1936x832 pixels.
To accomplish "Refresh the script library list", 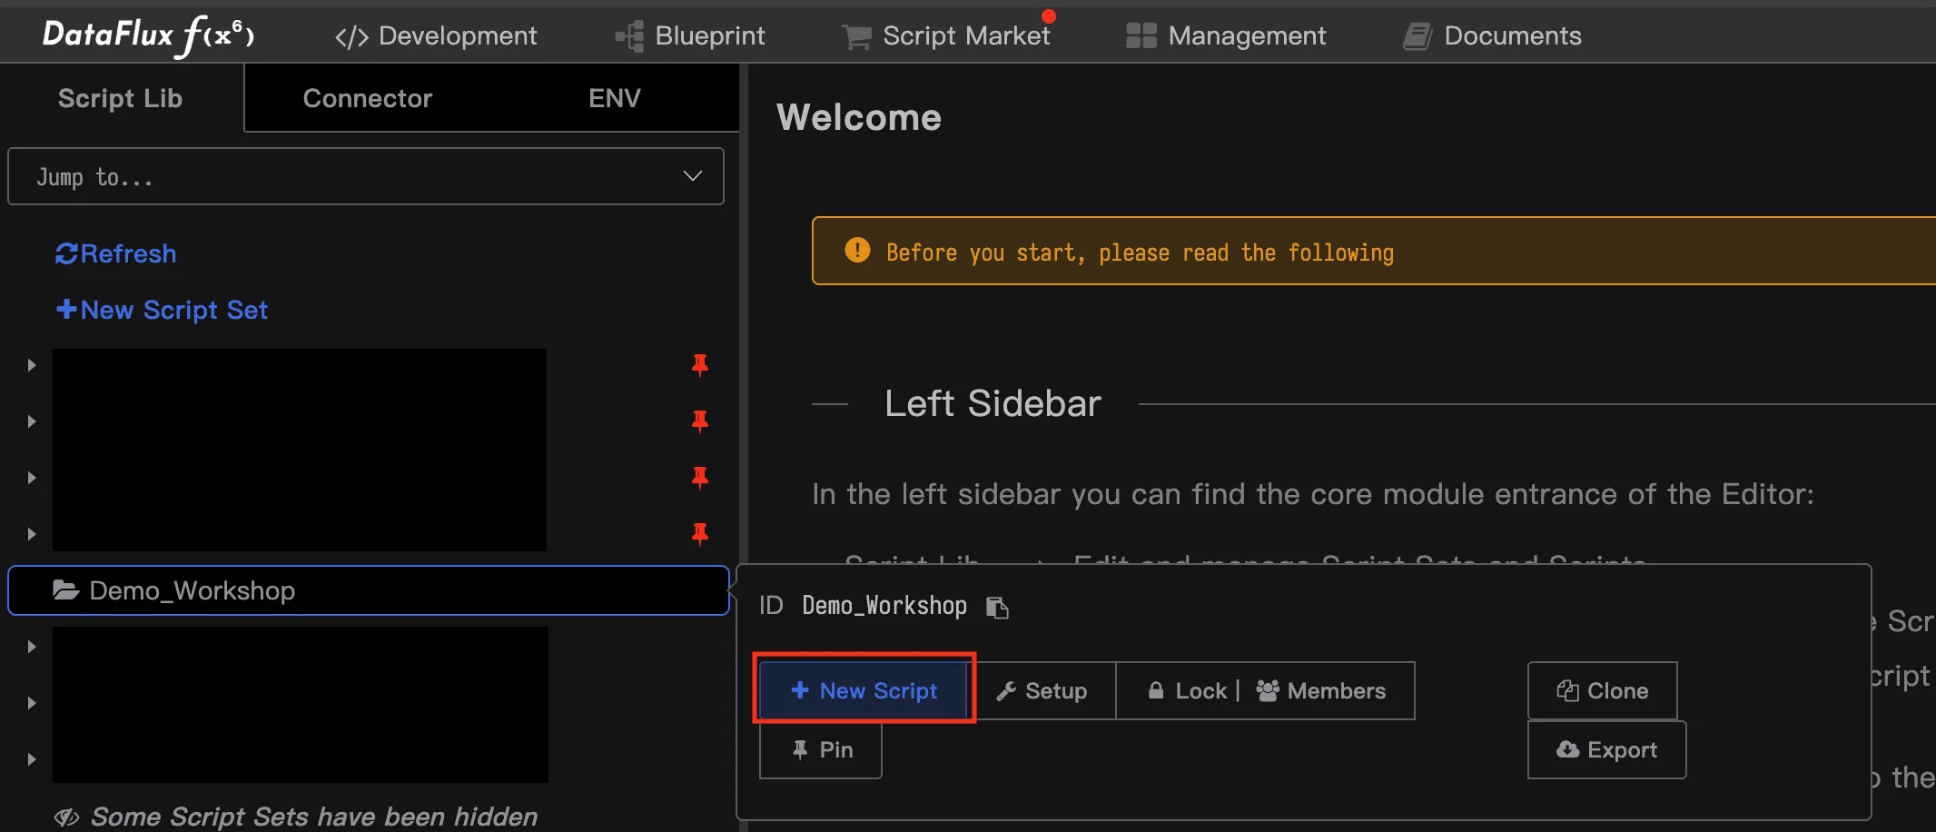I will [x=116, y=253].
